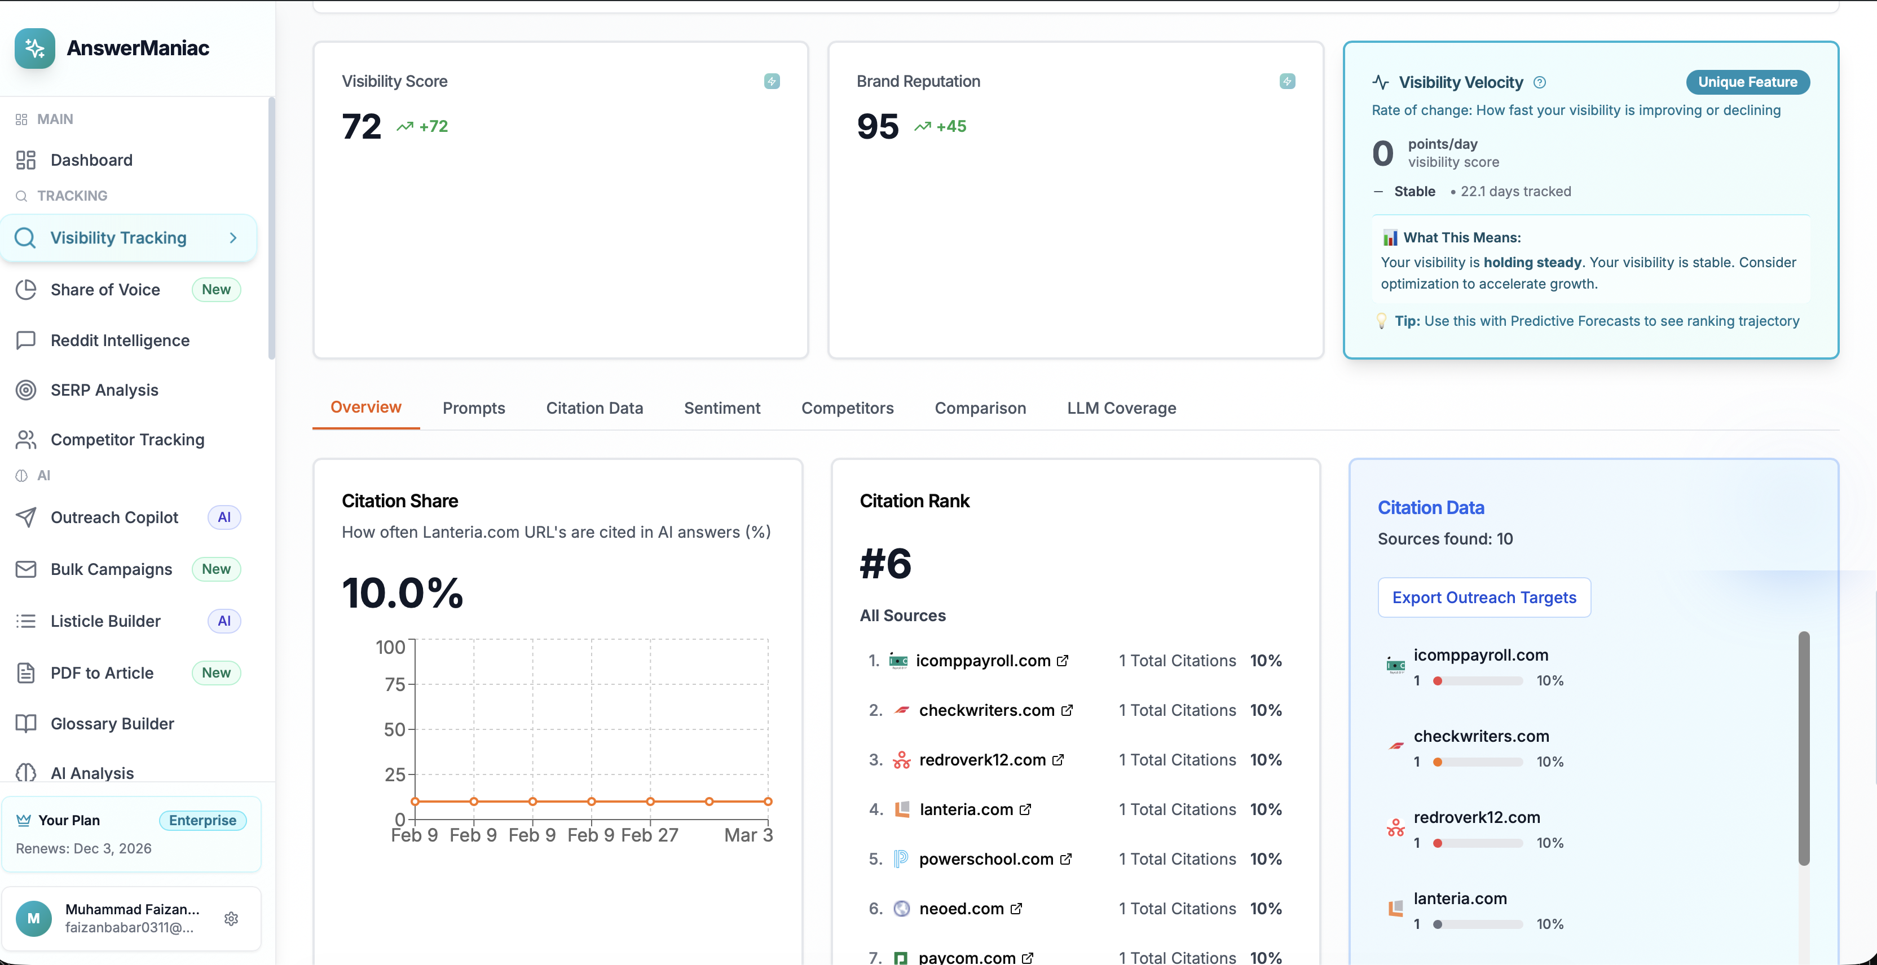The height and width of the screenshot is (965, 1877).
Task: Open the LLM Coverage tab
Action: pos(1121,409)
